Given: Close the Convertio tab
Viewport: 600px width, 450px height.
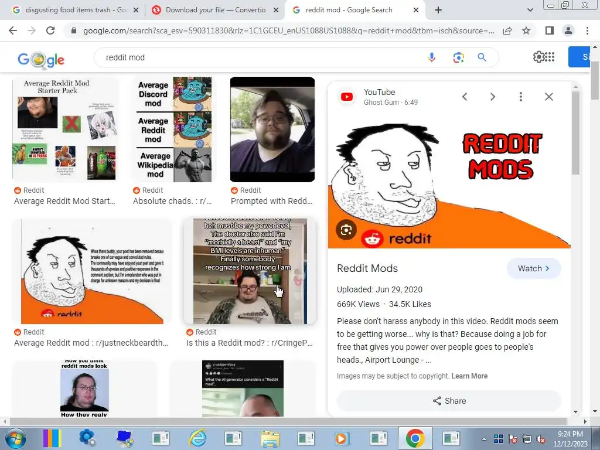Looking at the screenshot, I should [276, 11].
